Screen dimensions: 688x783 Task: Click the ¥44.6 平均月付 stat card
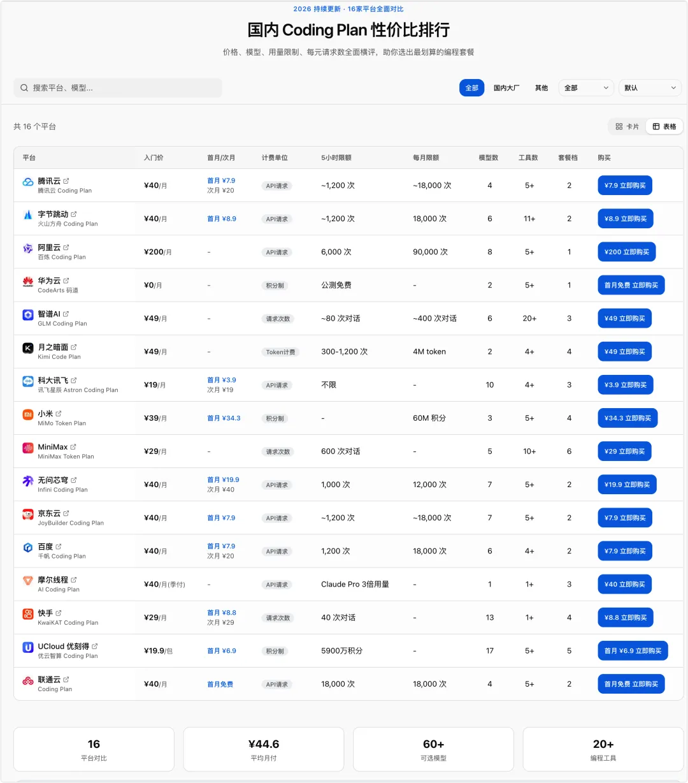(x=264, y=750)
